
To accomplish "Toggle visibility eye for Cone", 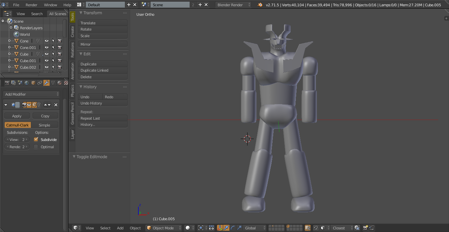I will pyautogui.click(x=47, y=41).
